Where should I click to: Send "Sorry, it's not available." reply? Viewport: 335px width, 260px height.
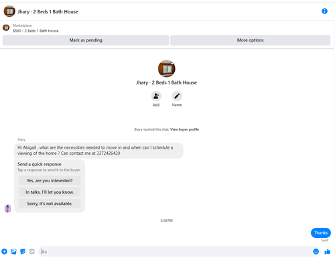(x=50, y=204)
